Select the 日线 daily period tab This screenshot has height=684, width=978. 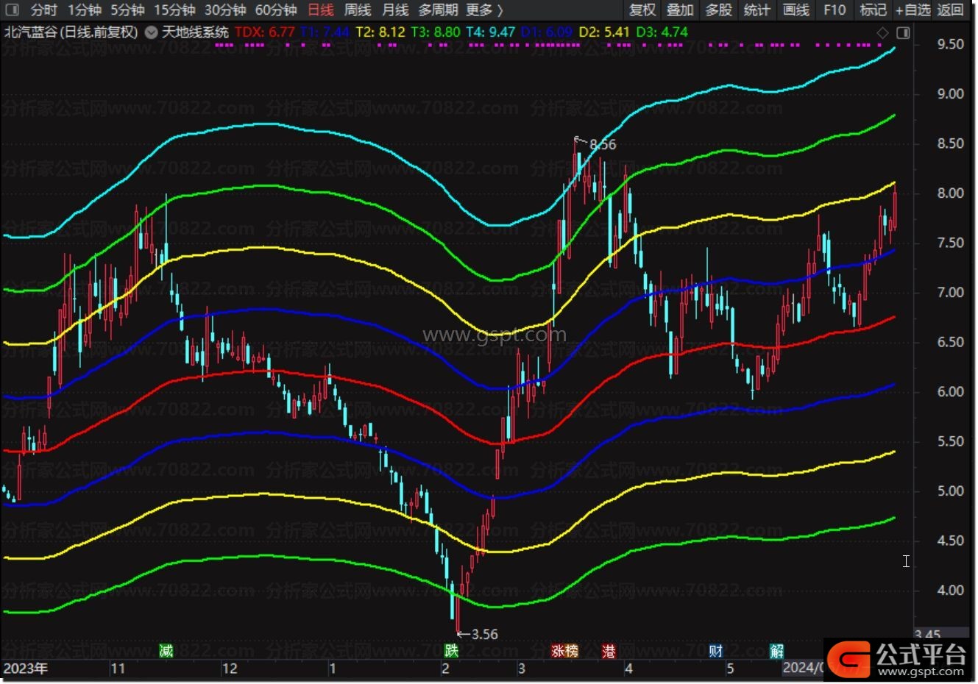(320, 10)
